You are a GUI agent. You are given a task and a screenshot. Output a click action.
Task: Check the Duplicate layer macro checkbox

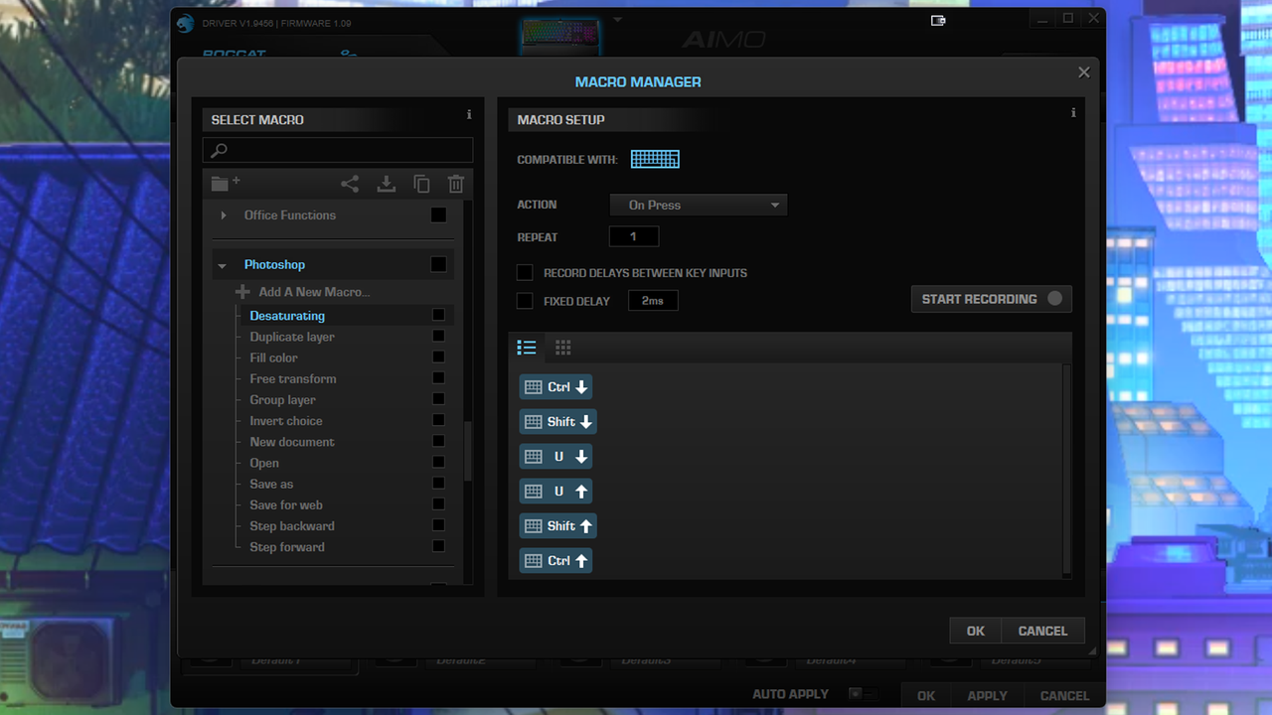point(438,337)
